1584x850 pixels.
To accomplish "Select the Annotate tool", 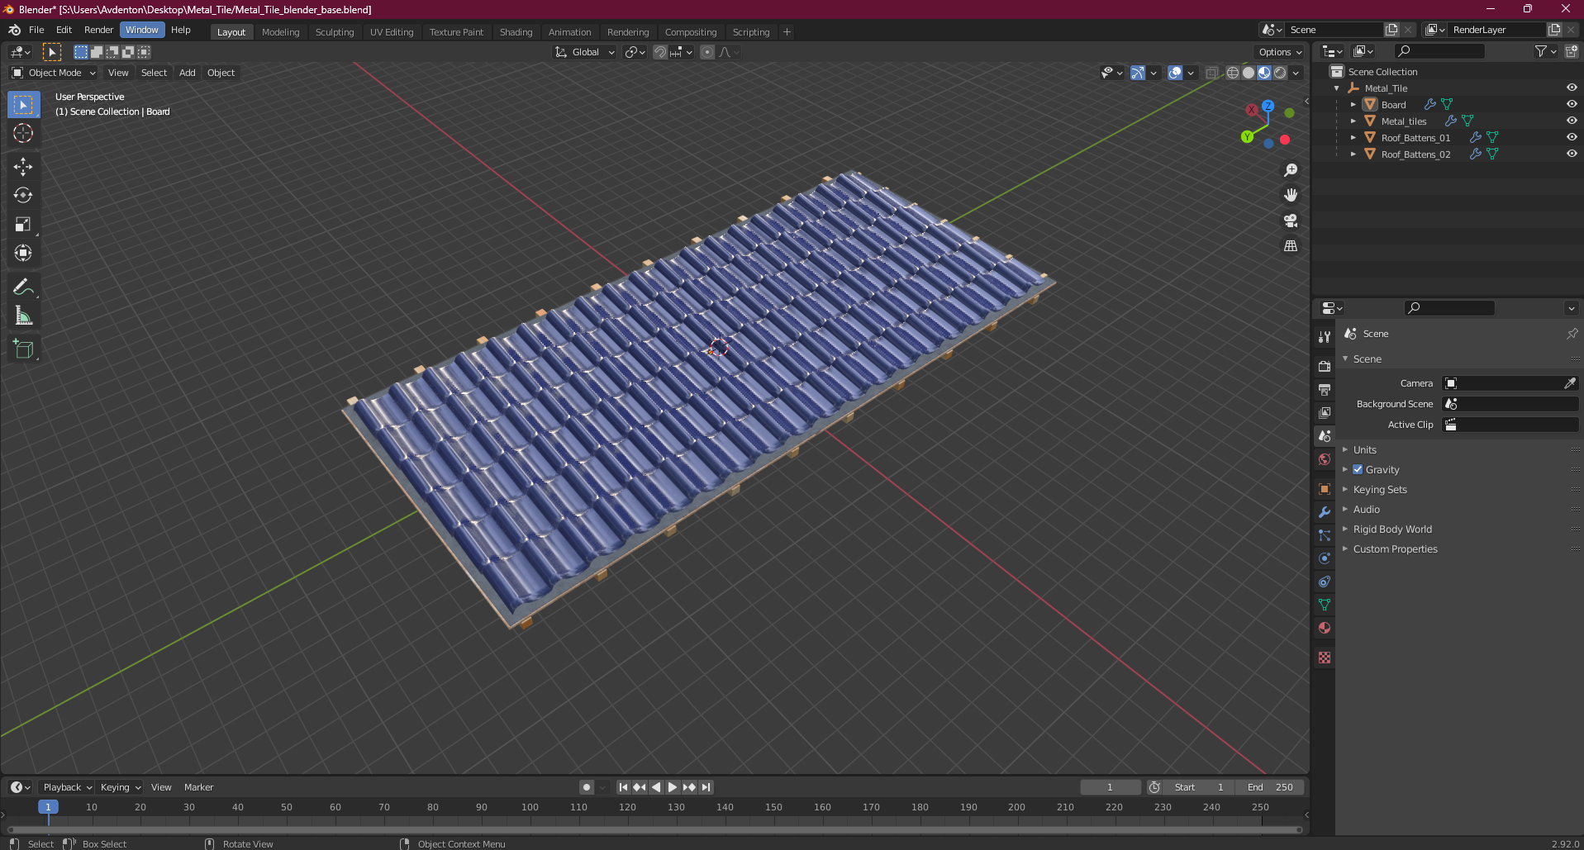I will tap(23, 287).
